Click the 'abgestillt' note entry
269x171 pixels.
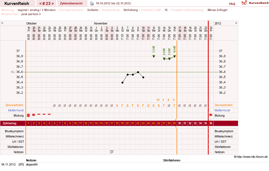tap(32, 164)
